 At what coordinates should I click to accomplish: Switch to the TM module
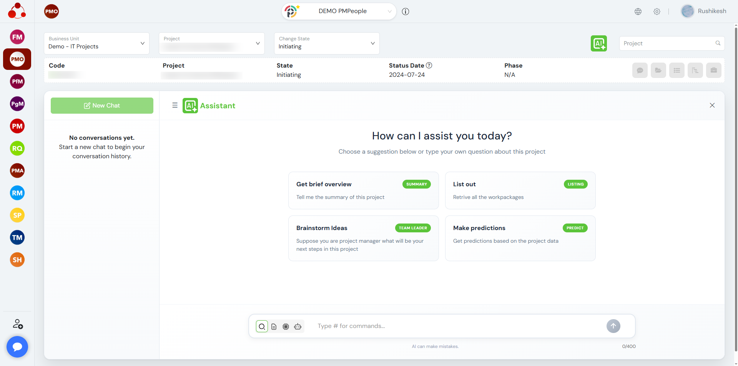(17, 238)
